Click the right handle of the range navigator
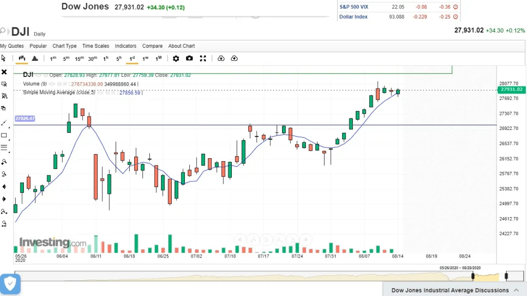The width and height of the screenshot is (527, 296). click(506, 276)
